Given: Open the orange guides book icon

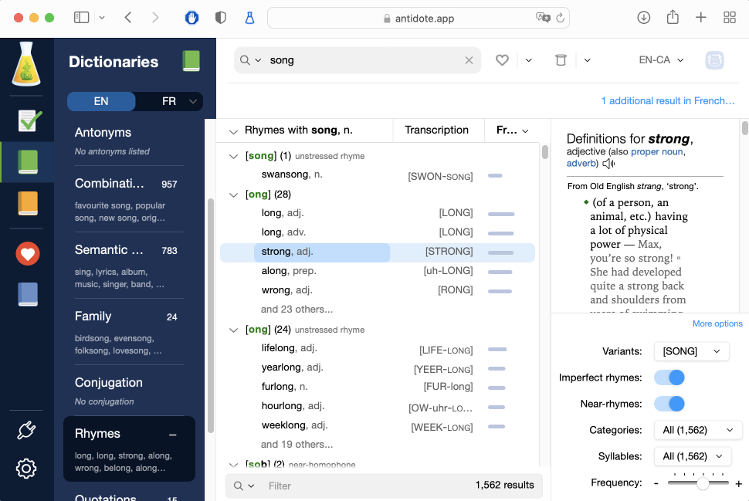Looking at the screenshot, I should coord(28,203).
